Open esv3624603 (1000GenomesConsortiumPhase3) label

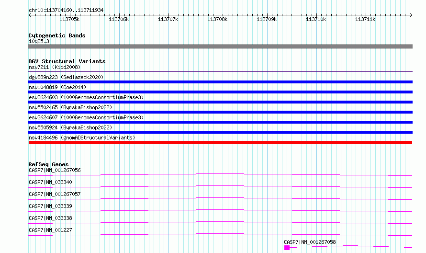coord(86,97)
